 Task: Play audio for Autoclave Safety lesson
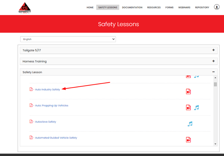tap(190, 124)
